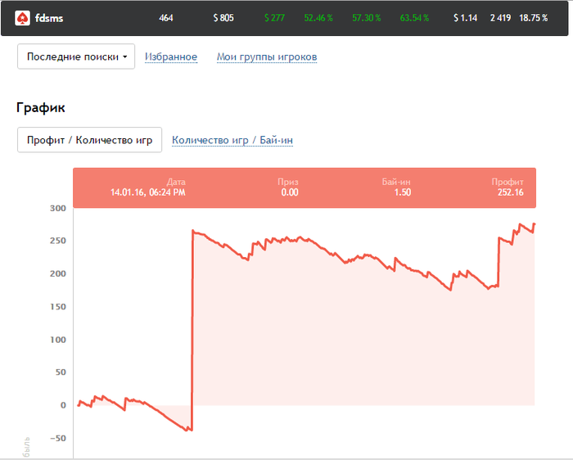Click the График section heading
Viewport: 573px width, 460px height.
tap(41, 107)
